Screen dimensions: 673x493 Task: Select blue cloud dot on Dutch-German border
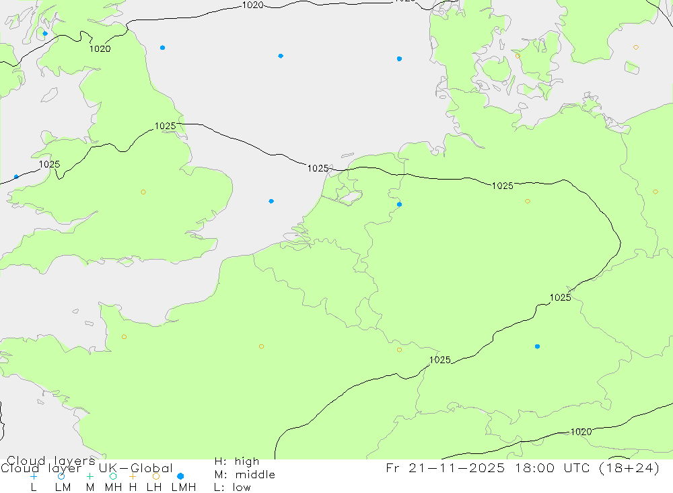click(x=399, y=204)
